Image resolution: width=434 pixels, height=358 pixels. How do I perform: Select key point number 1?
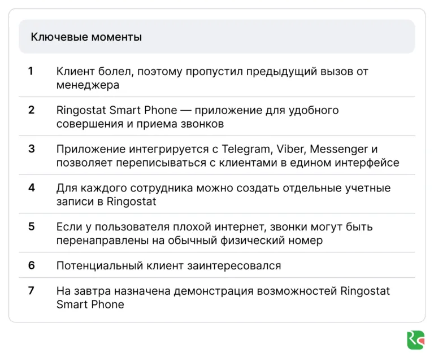31,71
